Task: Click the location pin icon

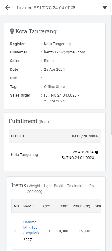Action: click(x=12, y=31)
